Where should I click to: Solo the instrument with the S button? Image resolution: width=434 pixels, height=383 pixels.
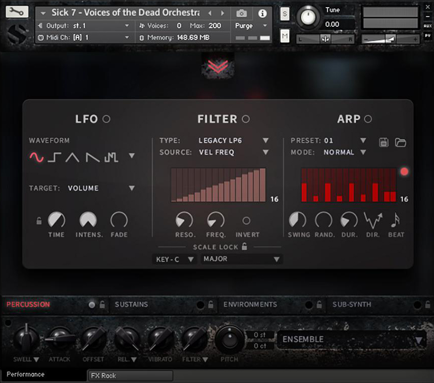[x=284, y=15]
